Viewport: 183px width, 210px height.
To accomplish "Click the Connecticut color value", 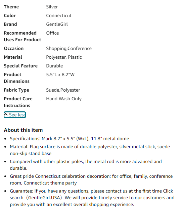I will point(59,15).
